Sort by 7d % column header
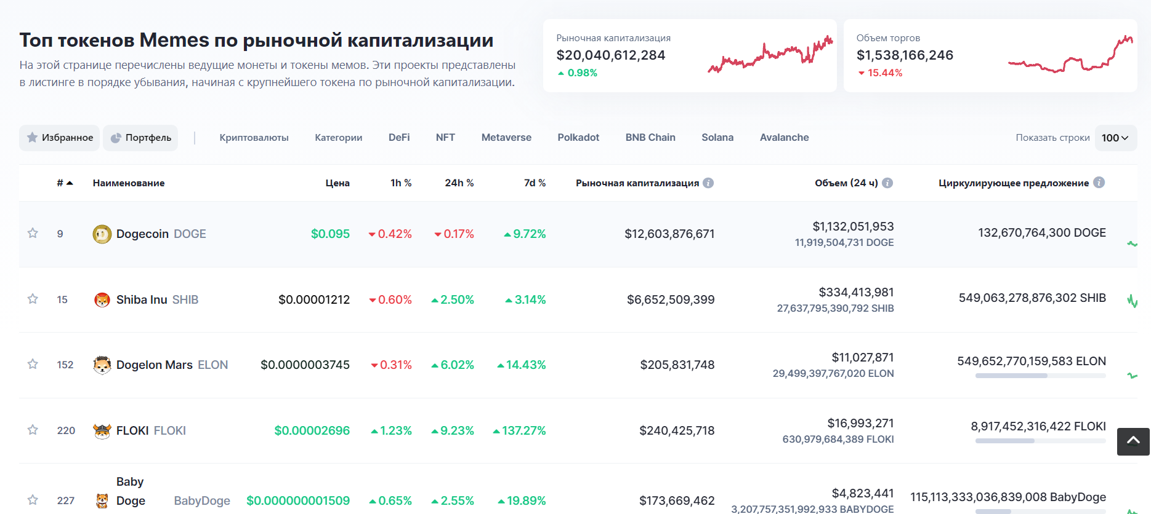 point(535,183)
